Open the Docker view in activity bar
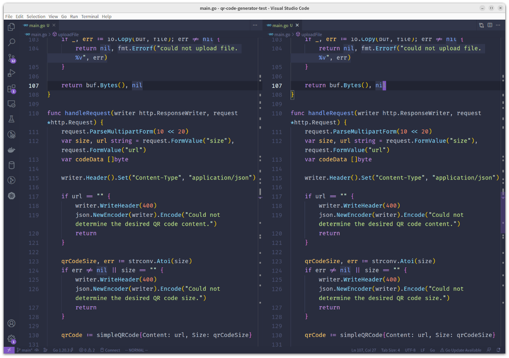 pos(11,150)
